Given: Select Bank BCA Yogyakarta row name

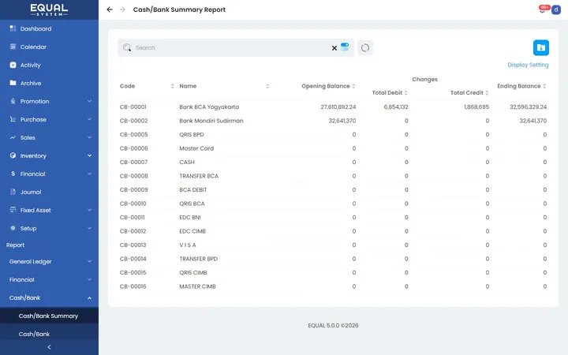Looking at the screenshot, I should [x=209, y=106].
